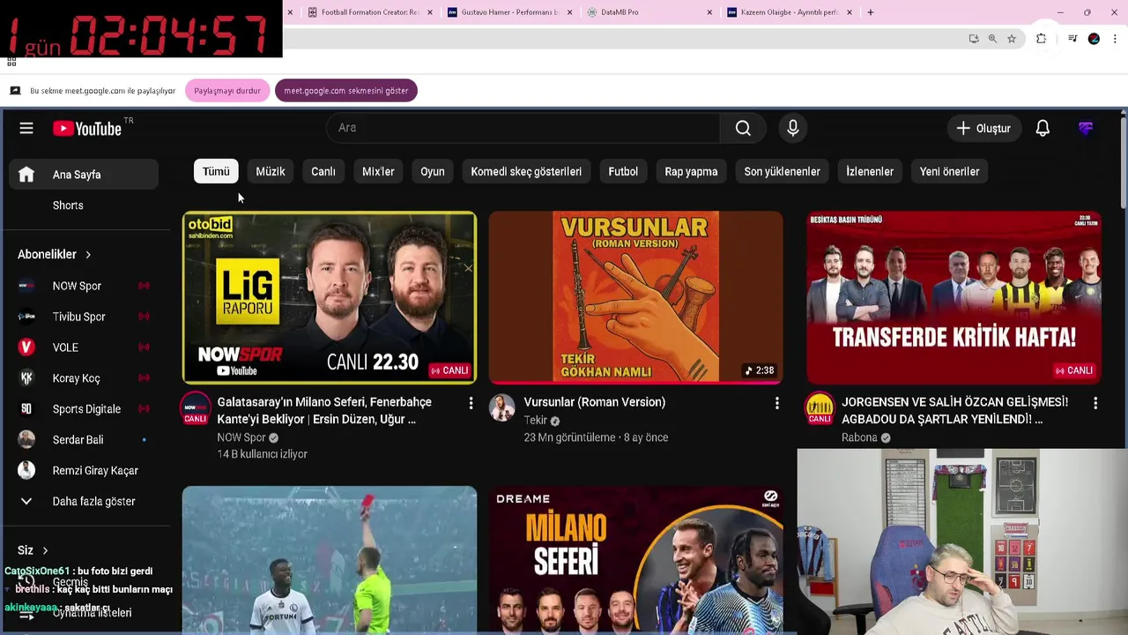Screen dimensions: 1128x635
Task: Click meet.google.com sekmesini göster button
Action: click(x=346, y=91)
